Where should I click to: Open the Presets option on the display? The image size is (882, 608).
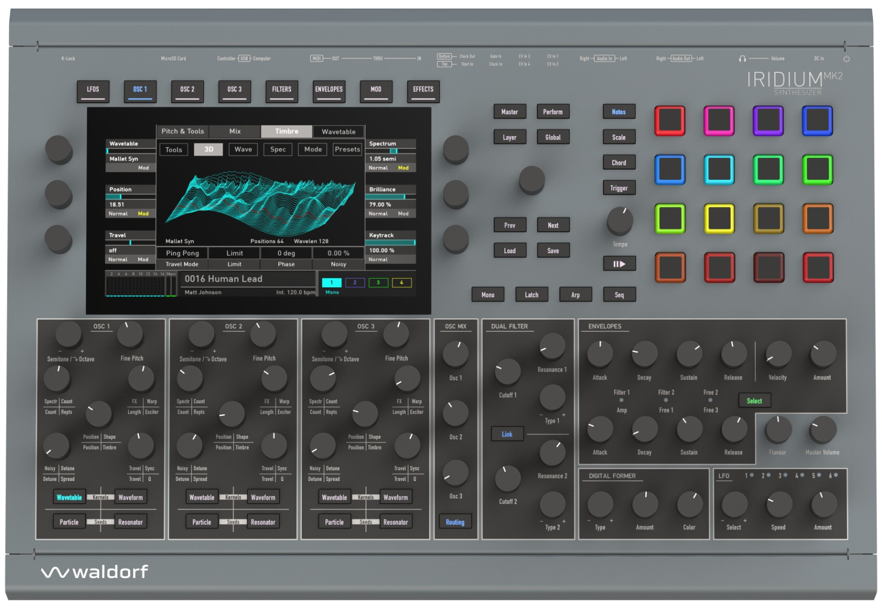click(348, 149)
